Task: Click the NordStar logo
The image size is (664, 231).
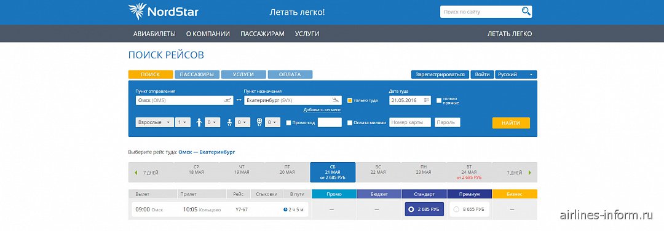Action: pos(164,12)
